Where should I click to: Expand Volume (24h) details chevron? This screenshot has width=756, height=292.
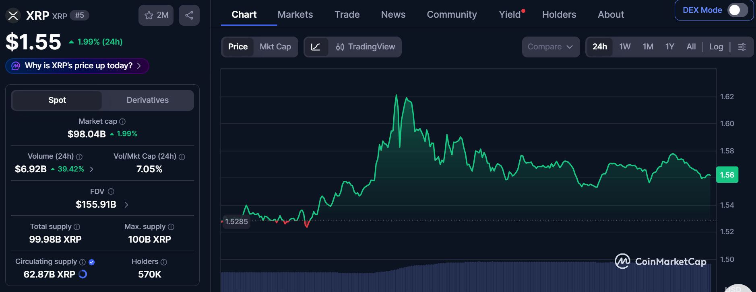92,169
